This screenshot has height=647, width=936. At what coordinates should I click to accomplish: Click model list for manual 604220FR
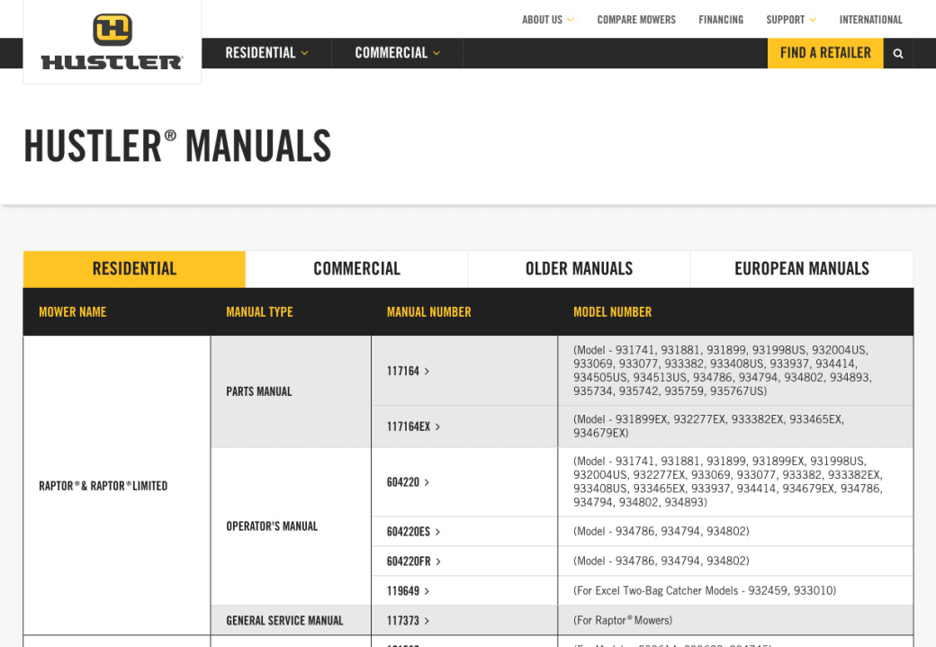661,561
